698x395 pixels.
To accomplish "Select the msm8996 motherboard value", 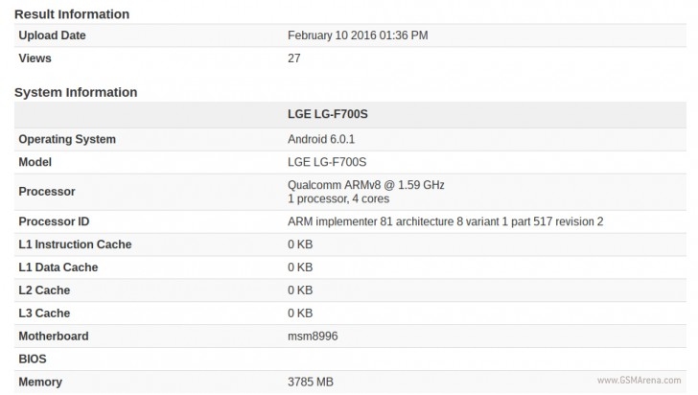I will pyautogui.click(x=313, y=337).
